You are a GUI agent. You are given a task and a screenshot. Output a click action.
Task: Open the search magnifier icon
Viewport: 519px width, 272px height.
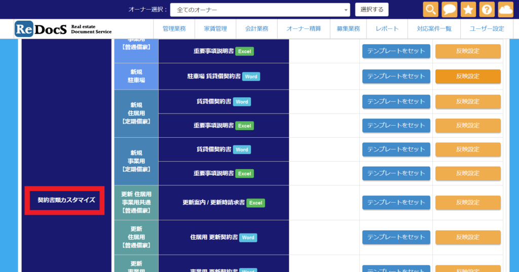coord(431,9)
